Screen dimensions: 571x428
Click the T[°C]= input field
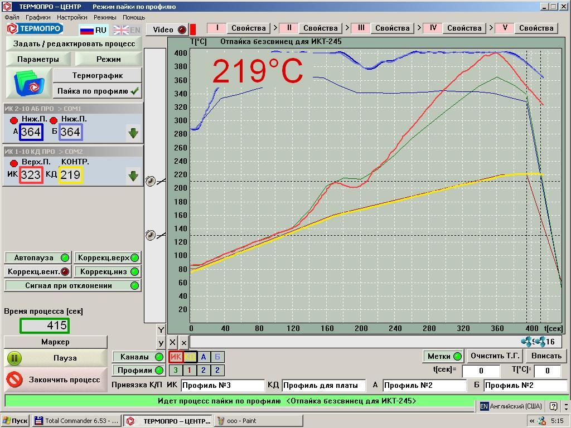(x=548, y=371)
